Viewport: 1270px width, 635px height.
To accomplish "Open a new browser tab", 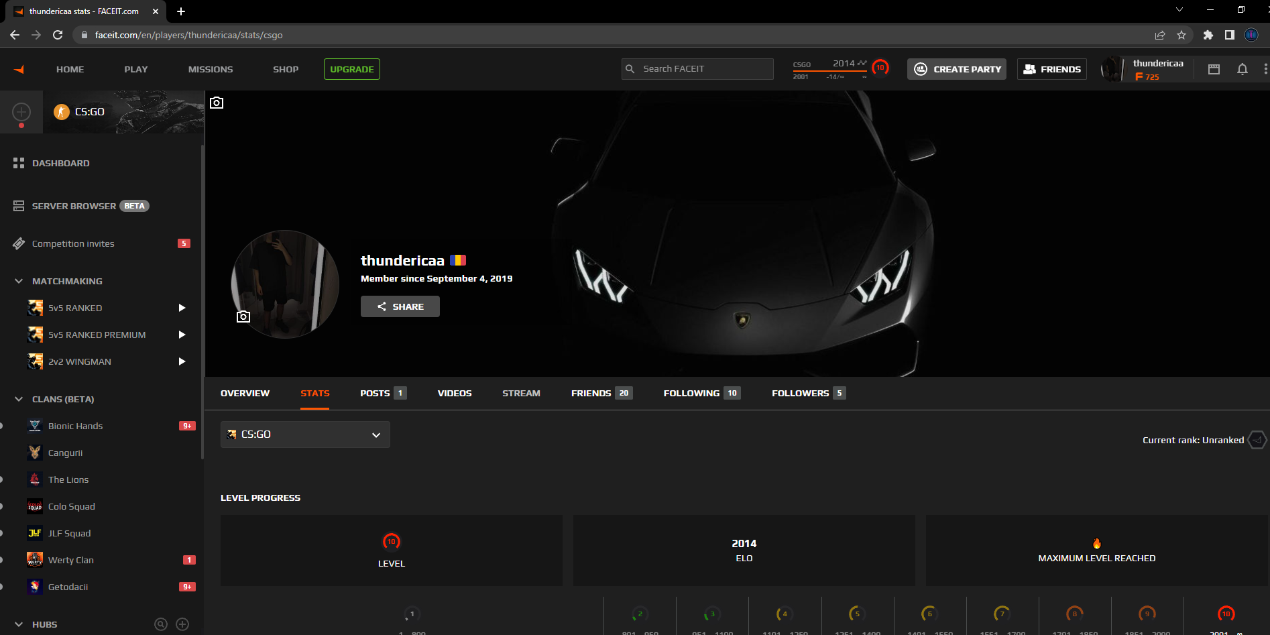I will tap(181, 11).
